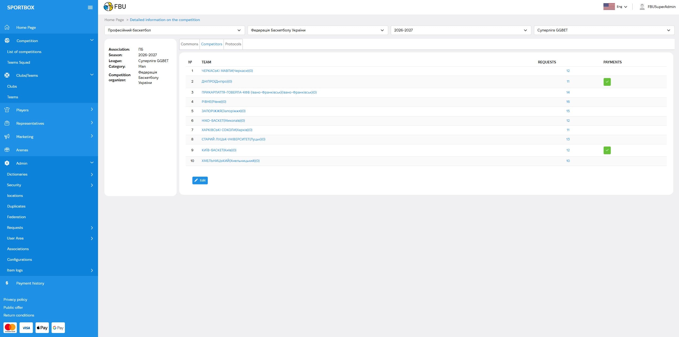Screen dimensions: 679x337
Task: Switch to the Protocols tab
Action: [x=233, y=44]
